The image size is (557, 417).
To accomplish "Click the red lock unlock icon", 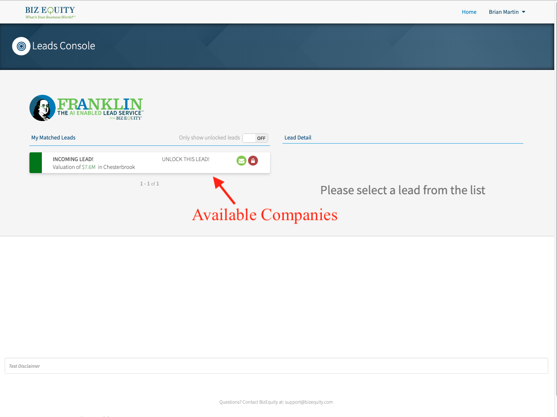I will click(253, 161).
